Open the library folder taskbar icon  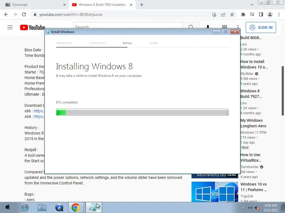(42, 207)
